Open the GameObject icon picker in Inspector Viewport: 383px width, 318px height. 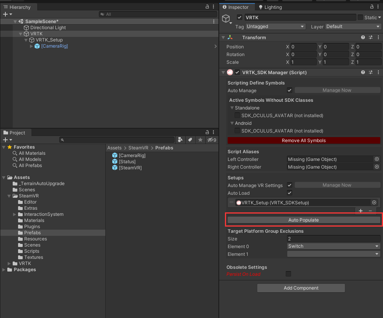(x=226, y=19)
